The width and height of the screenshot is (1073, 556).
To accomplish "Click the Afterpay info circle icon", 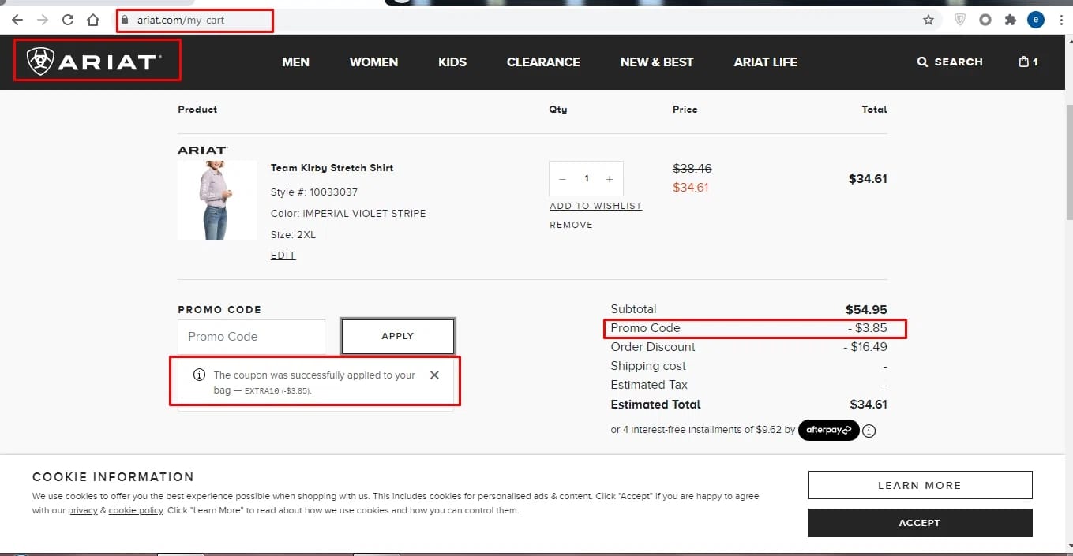I will (869, 431).
